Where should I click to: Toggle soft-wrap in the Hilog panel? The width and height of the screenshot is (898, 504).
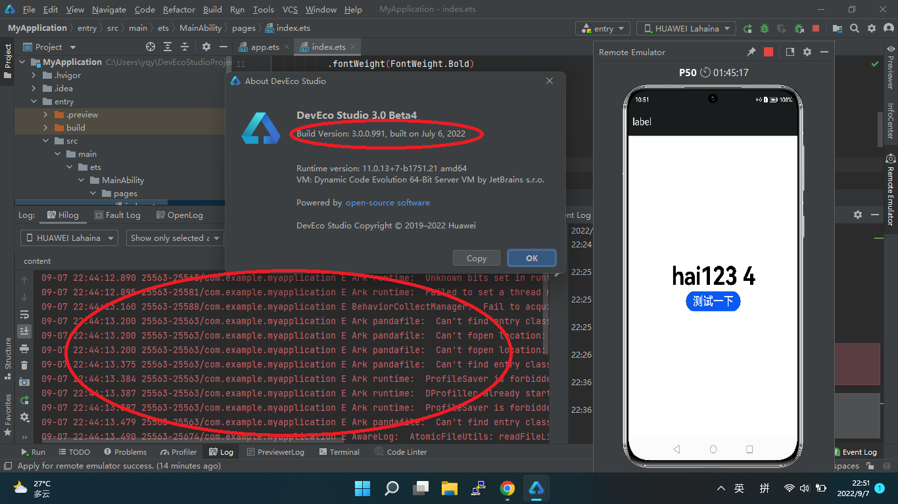pos(24,314)
